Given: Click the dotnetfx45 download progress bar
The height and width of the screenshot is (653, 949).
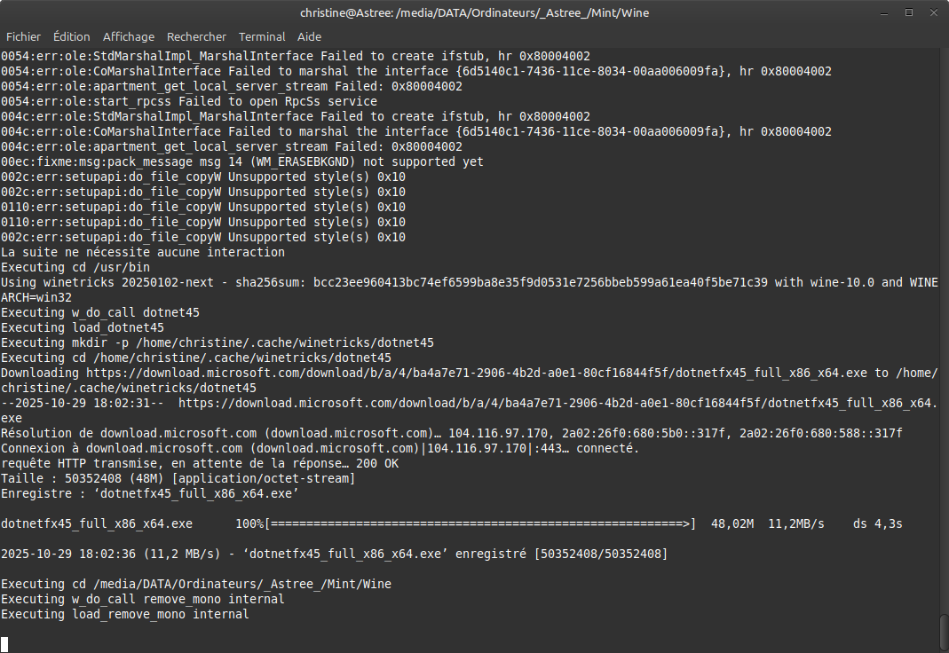Looking at the screenshot, I should [479, 523].
